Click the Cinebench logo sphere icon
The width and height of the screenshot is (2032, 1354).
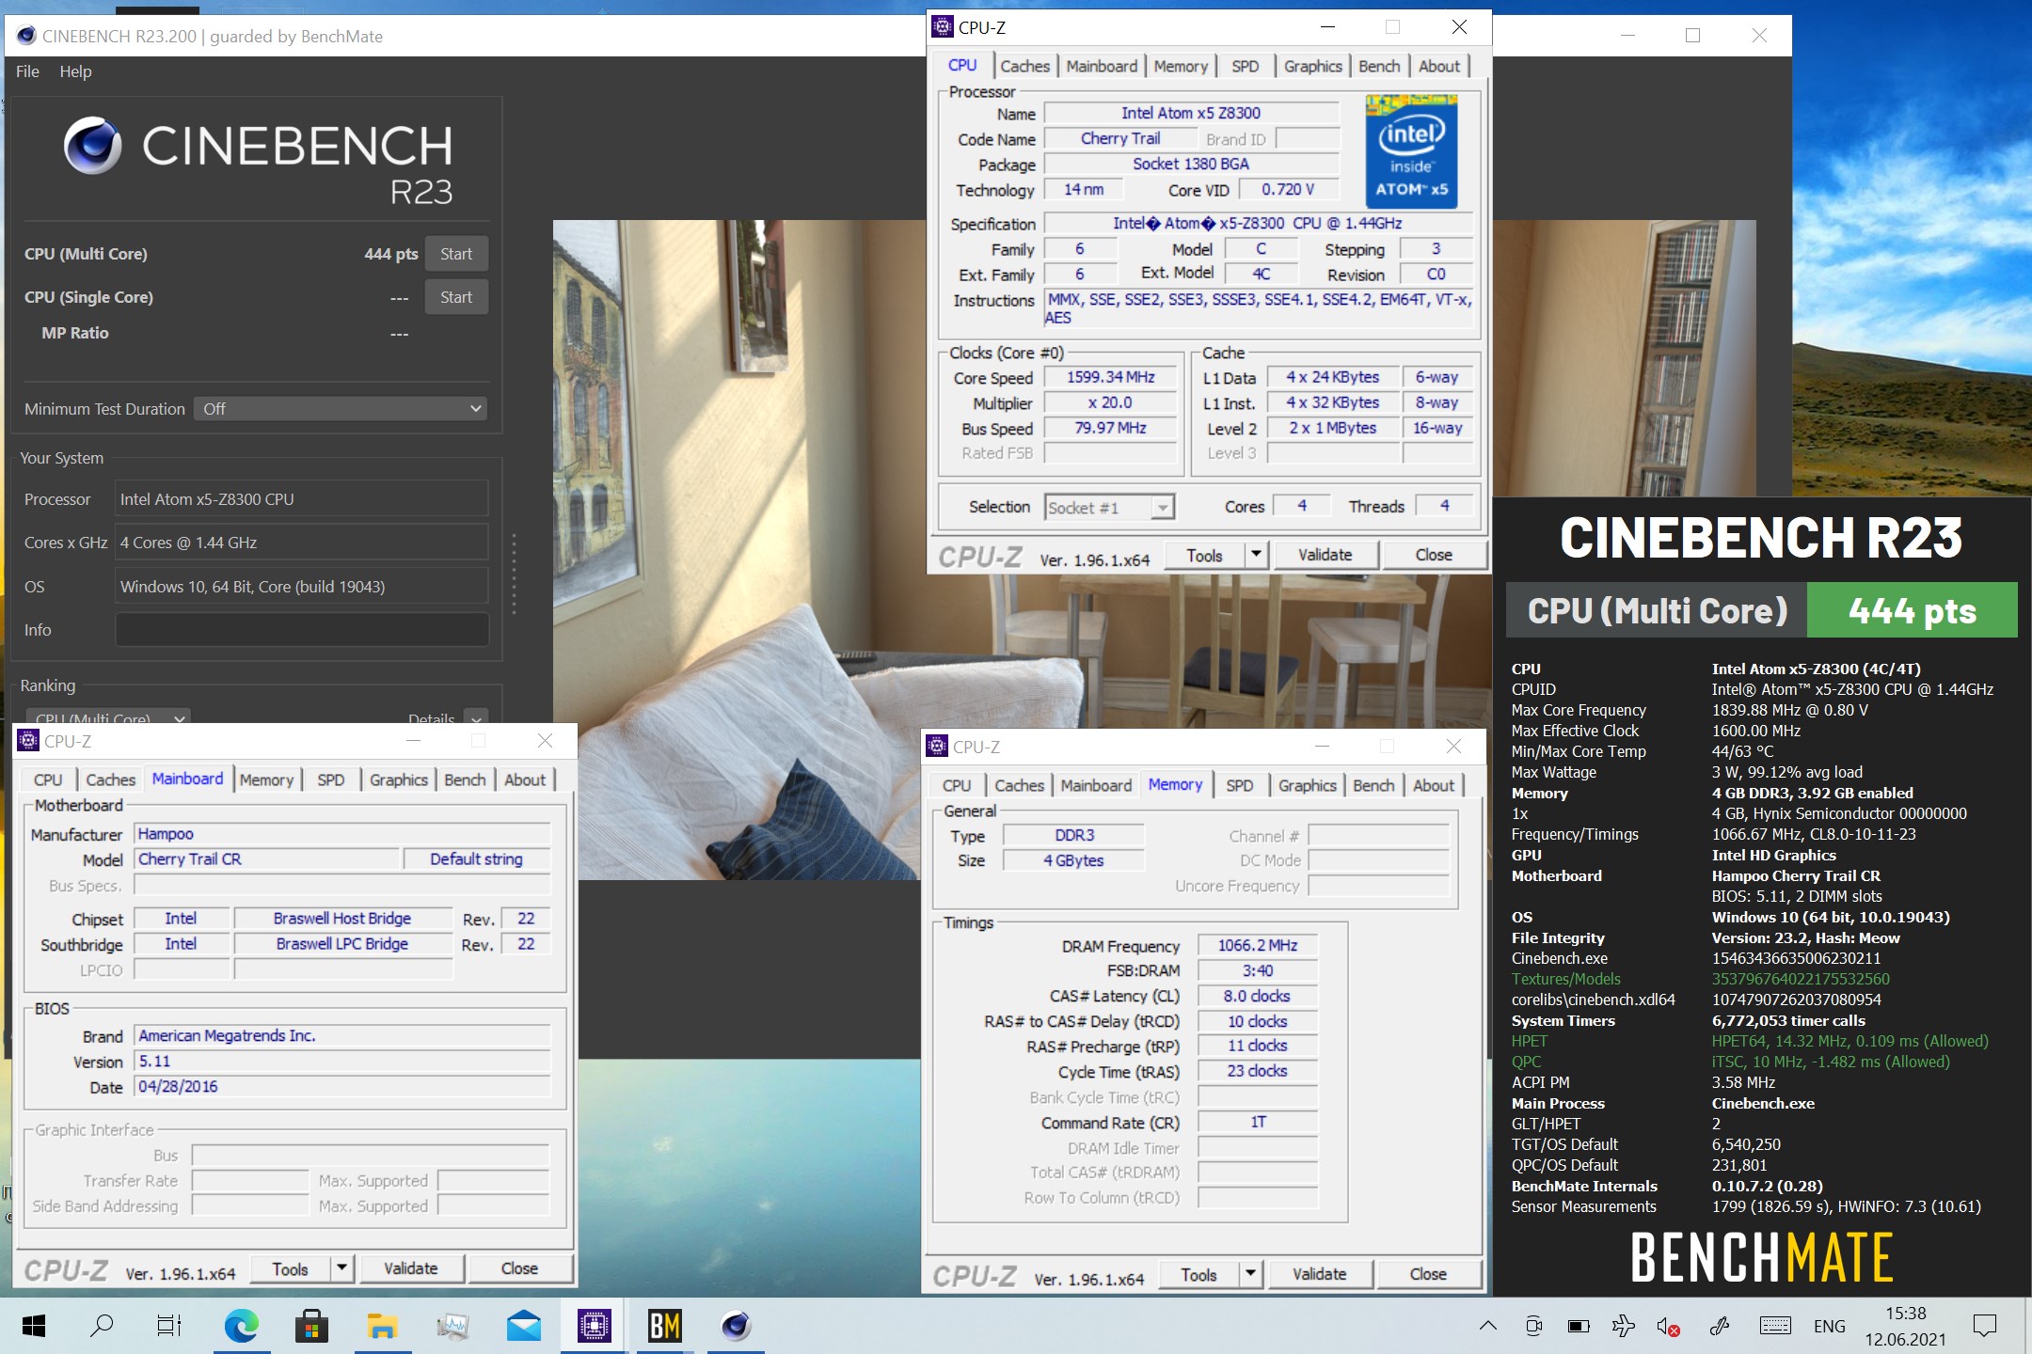coord(92,146)
